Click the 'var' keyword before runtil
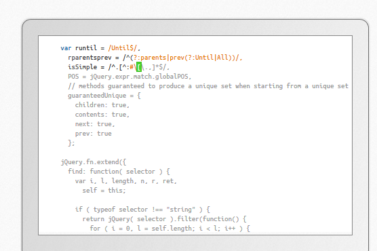377x251 pixels. 66,48
